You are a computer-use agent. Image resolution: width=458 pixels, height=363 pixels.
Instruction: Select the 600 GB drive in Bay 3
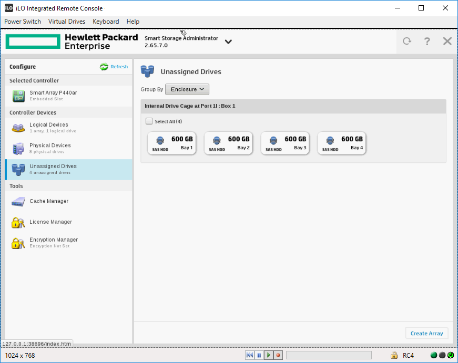tap(285, 143)
